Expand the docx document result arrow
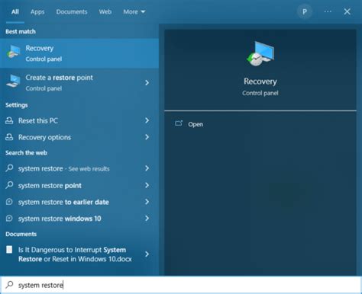Image resolution: width=362 pixels, height=294 pixels. tap(147, 254)
